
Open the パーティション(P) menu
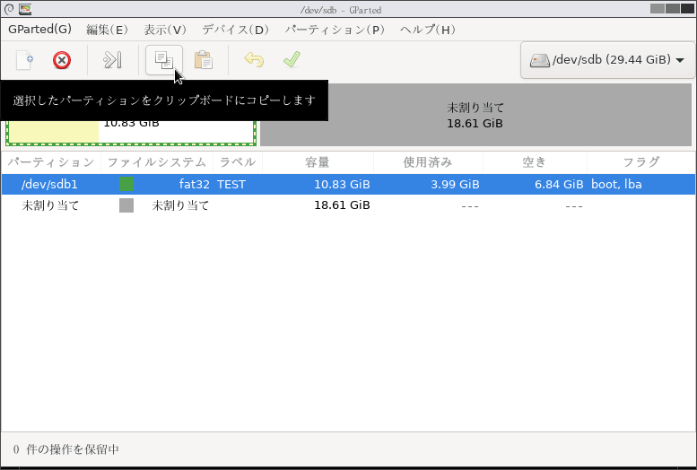[x=335, y=30]
